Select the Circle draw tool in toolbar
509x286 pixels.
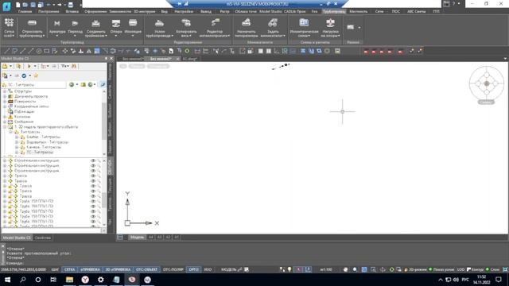tap(39, 51)
